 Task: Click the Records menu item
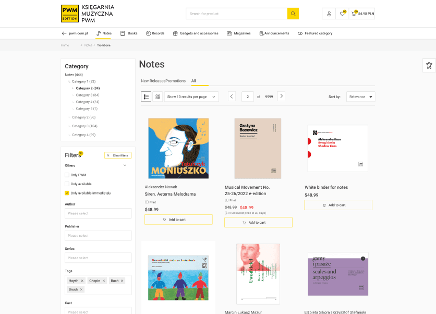pos(155,33)
